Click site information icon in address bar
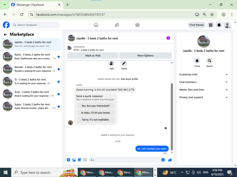The width and height of the screenshot is (237, 177). [32, 15]
